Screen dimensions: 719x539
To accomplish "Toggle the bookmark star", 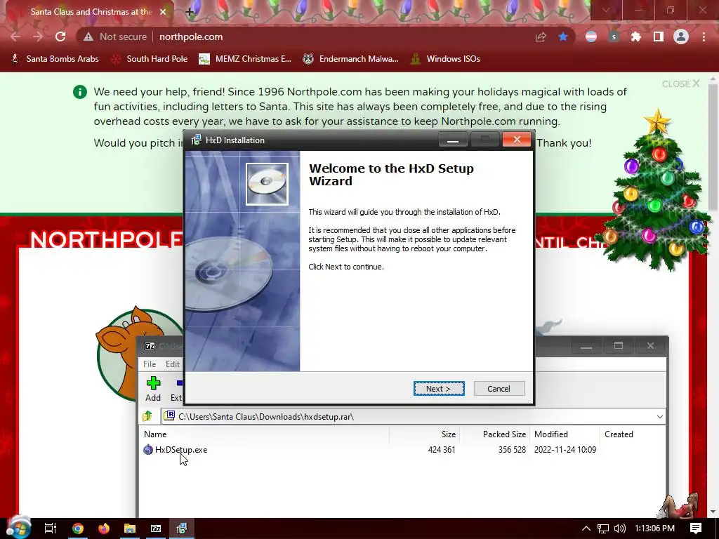I will click(563, 36).
